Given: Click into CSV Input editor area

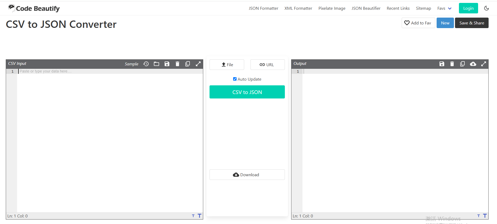Looking at the screenshot, I should tap(110, 140).
